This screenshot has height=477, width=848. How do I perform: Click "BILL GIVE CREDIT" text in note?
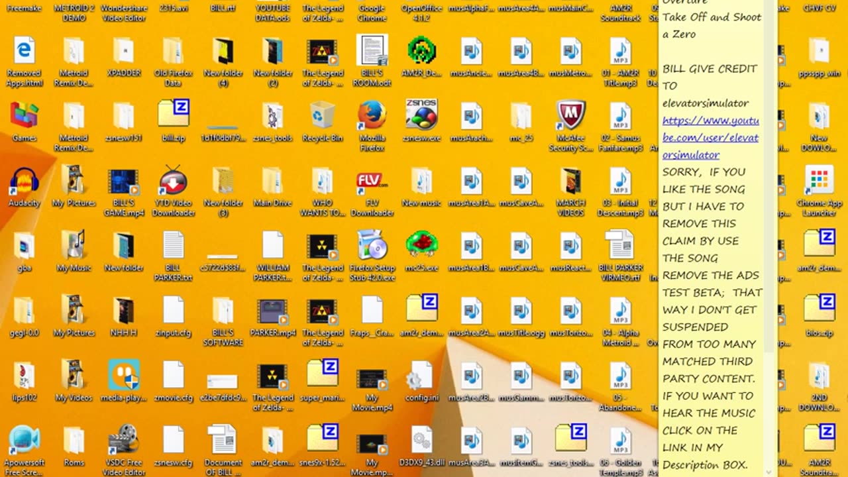pyautogui.click(x=710, y=68)
